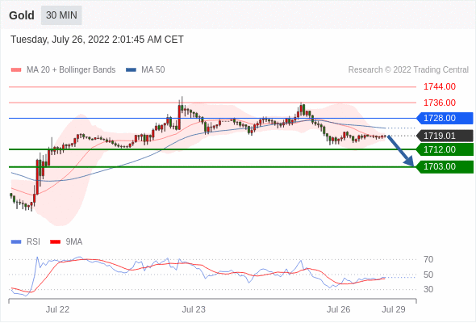The height and width of the screenshot is (323, 476).
Task: Click the 9MA legend swatch
Action: (55, 242)
